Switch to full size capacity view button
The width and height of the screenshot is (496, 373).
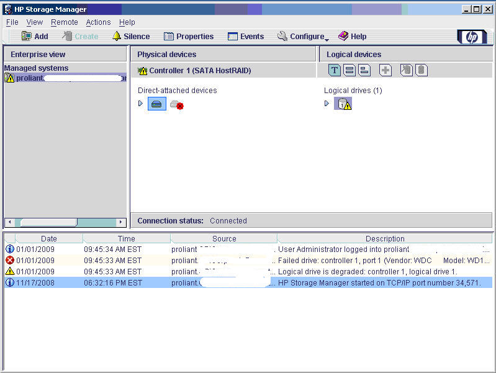(x=349, y=70)
